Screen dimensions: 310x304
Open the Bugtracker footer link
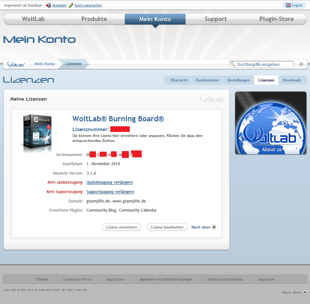click(115, 279)
